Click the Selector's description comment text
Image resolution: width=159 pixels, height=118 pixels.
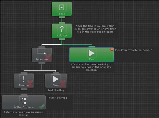click(x=95, y=29)
